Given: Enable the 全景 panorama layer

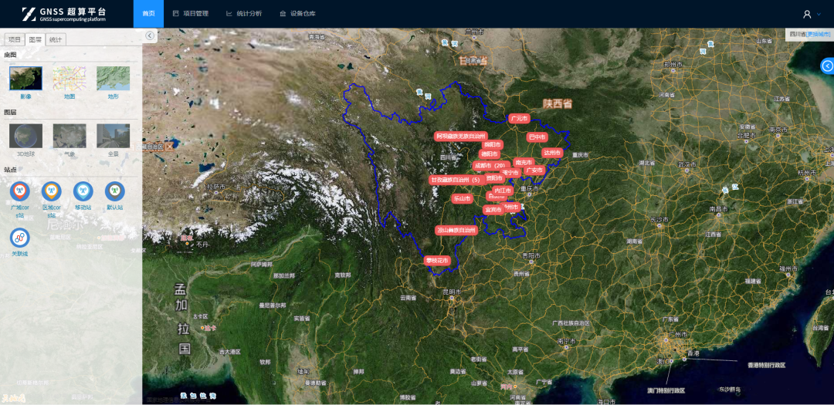Looking at the screenshot, I should pyautogui.click(x=113, y=136).
